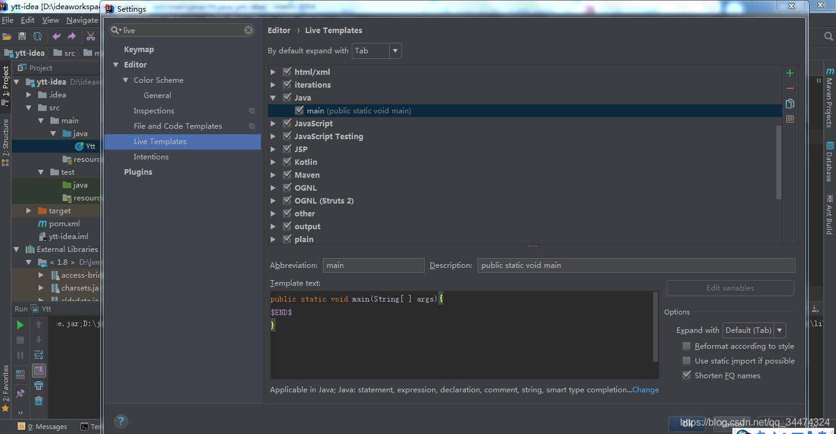Open help via the question mark button
The height and width of the screenshot is (434, 836).
pos(121,421)
